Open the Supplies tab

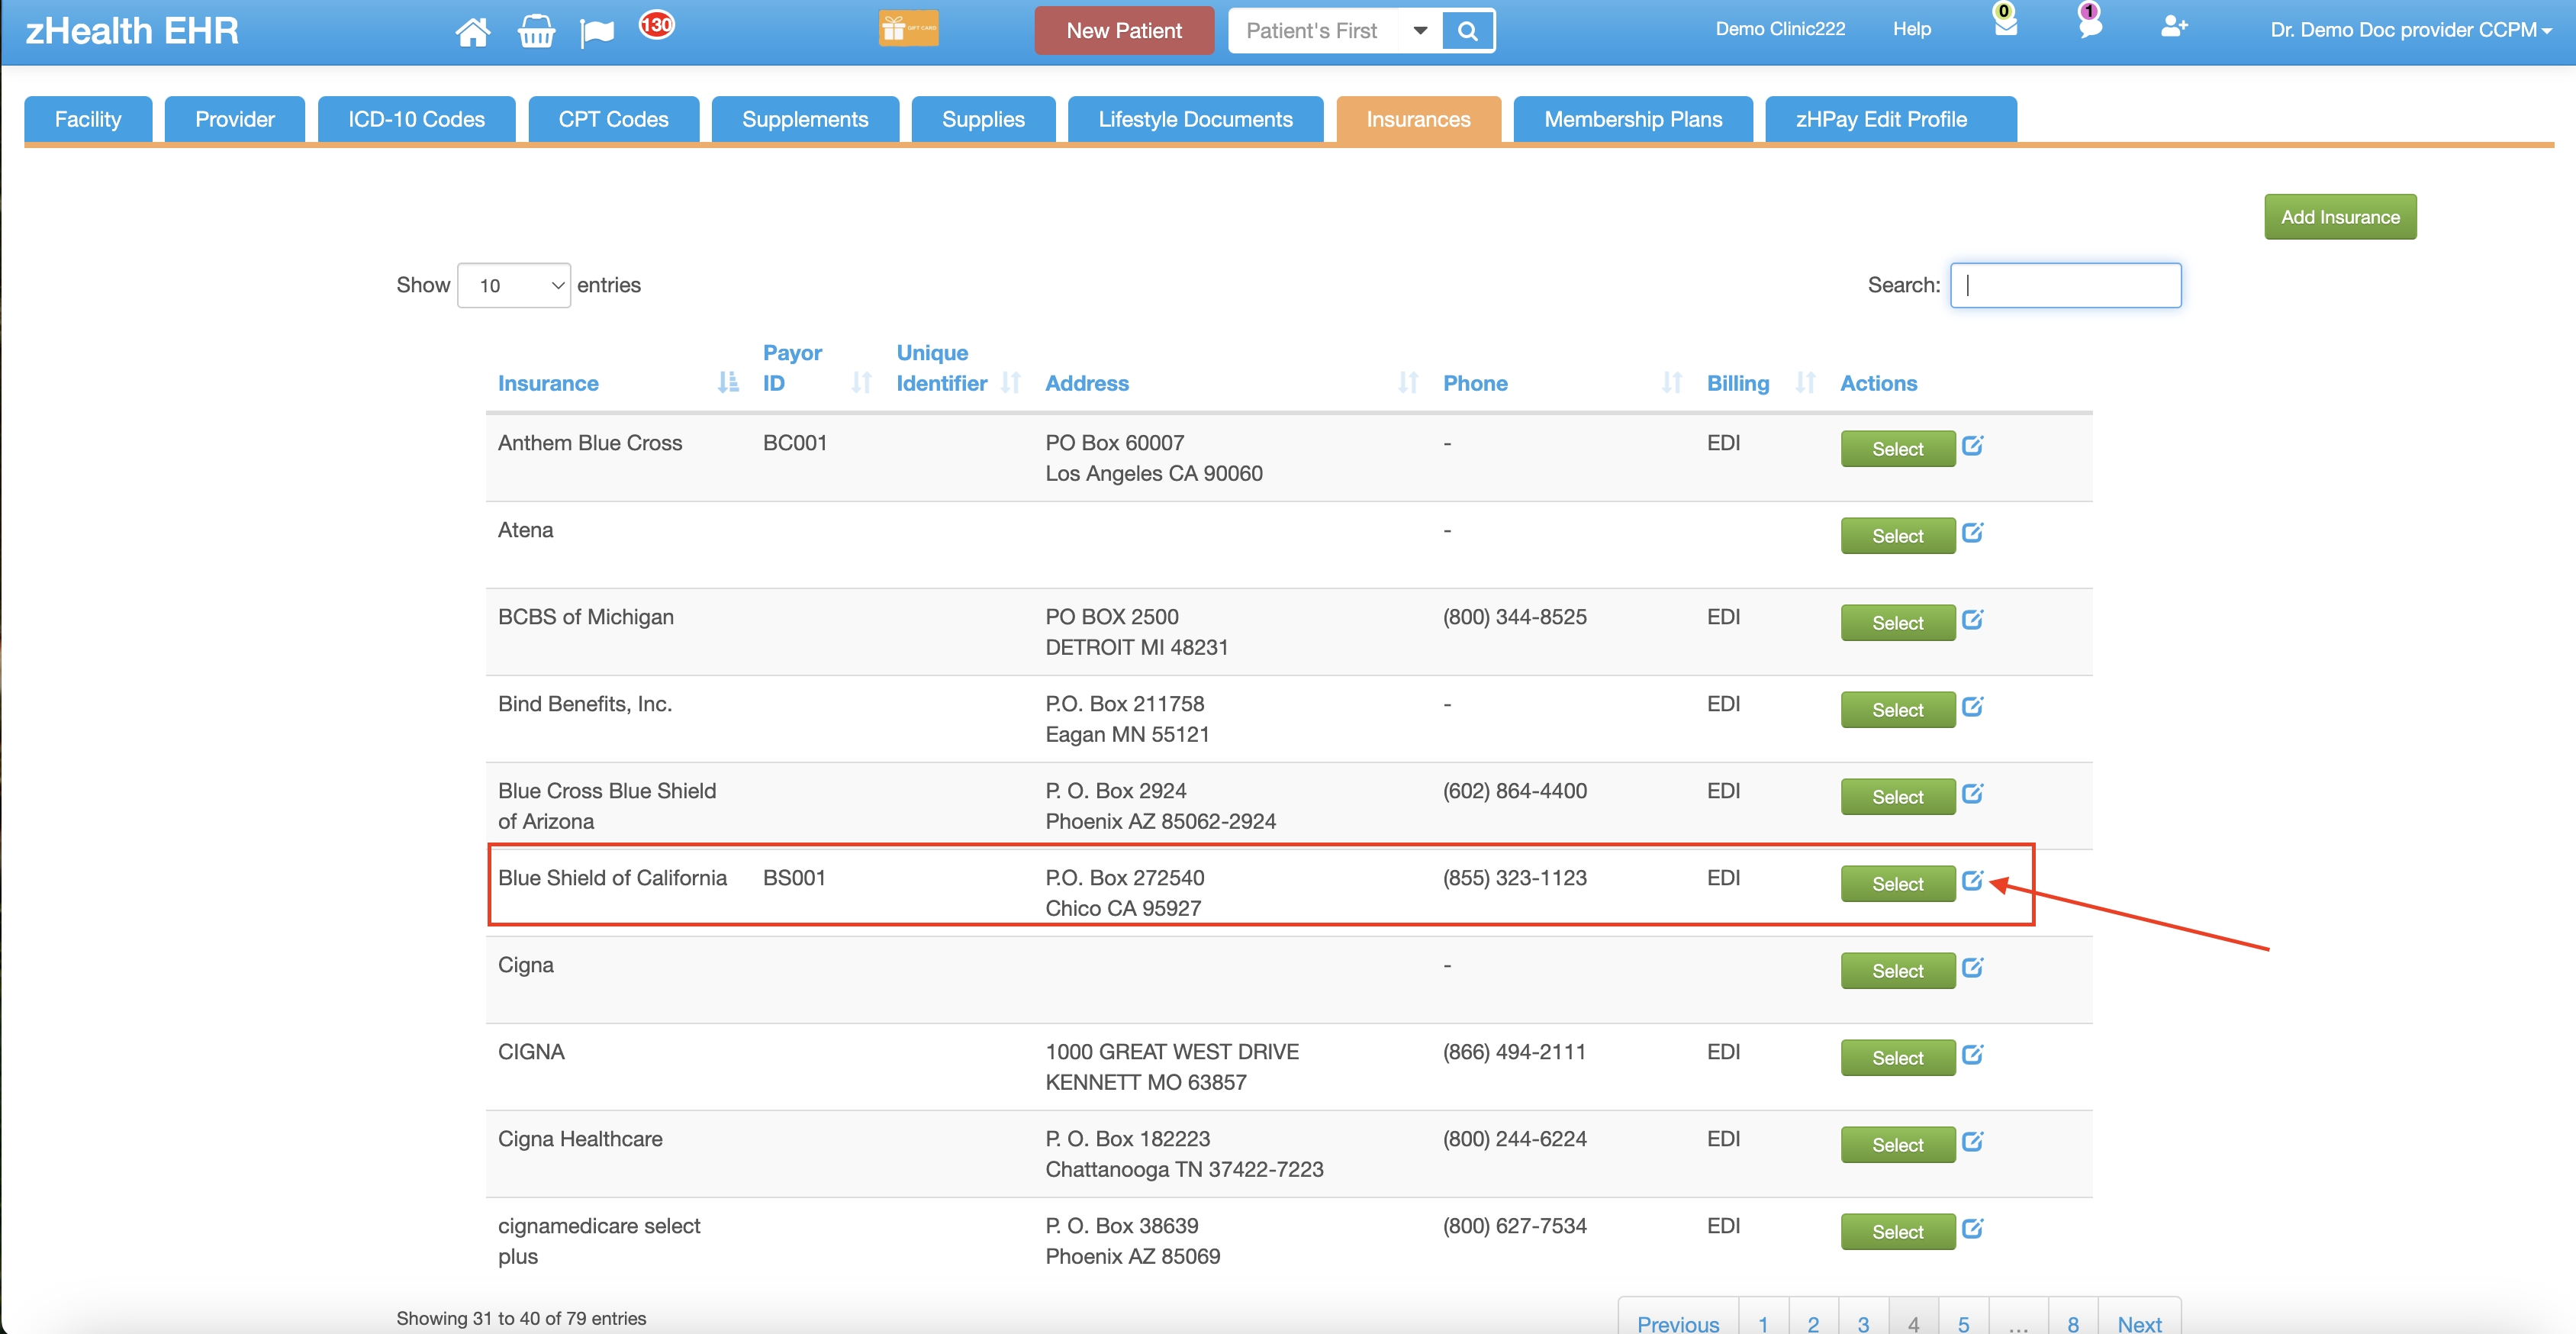(x=983, y=119)
